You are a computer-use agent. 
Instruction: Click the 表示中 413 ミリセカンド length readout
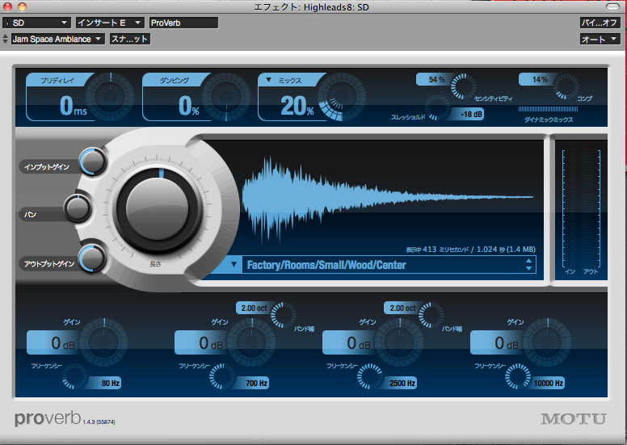[x=470, y=250]
